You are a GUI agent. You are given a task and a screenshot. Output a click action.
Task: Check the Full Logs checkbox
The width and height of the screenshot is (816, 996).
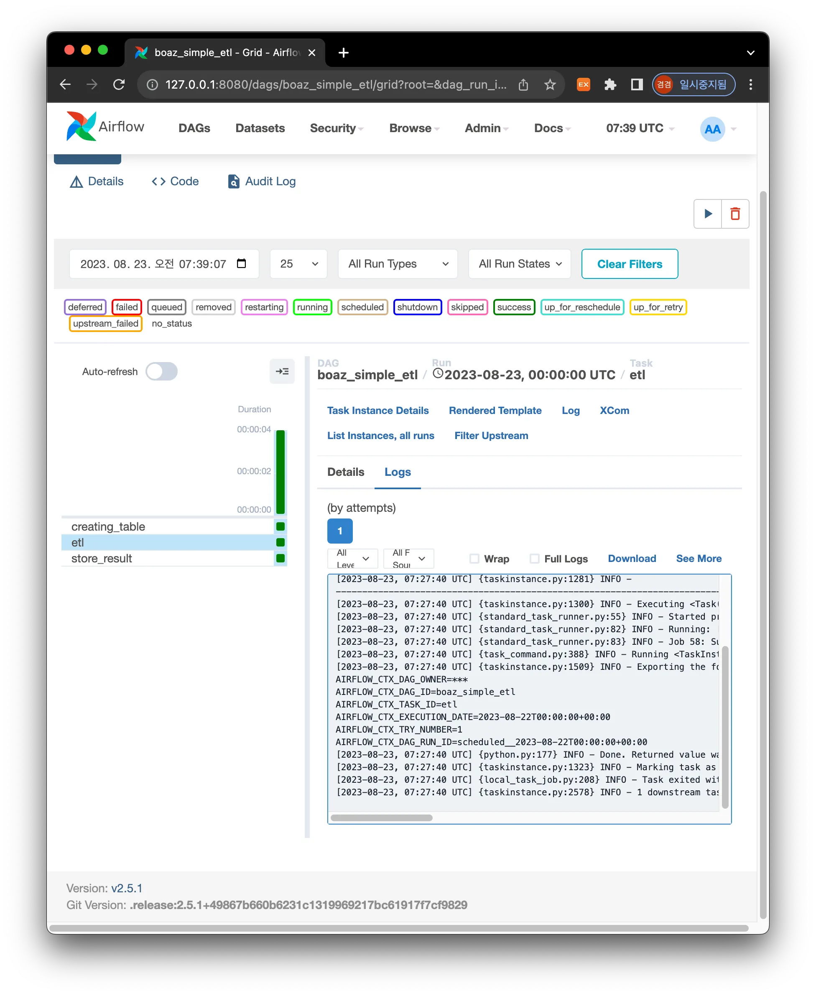coord(534,558)
